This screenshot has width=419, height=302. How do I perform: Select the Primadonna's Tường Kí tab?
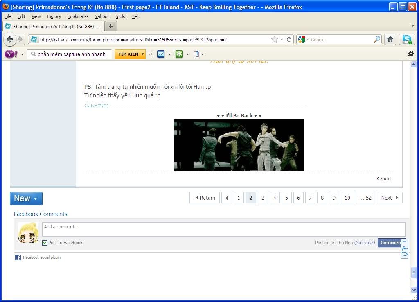click(53, 27)
